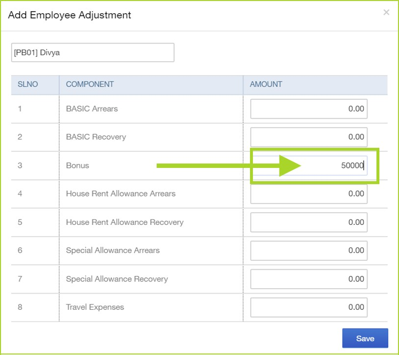Click the House Rent Allowance Recovery amount field
Screen dimensions: 399x355
tap(309, 222)
